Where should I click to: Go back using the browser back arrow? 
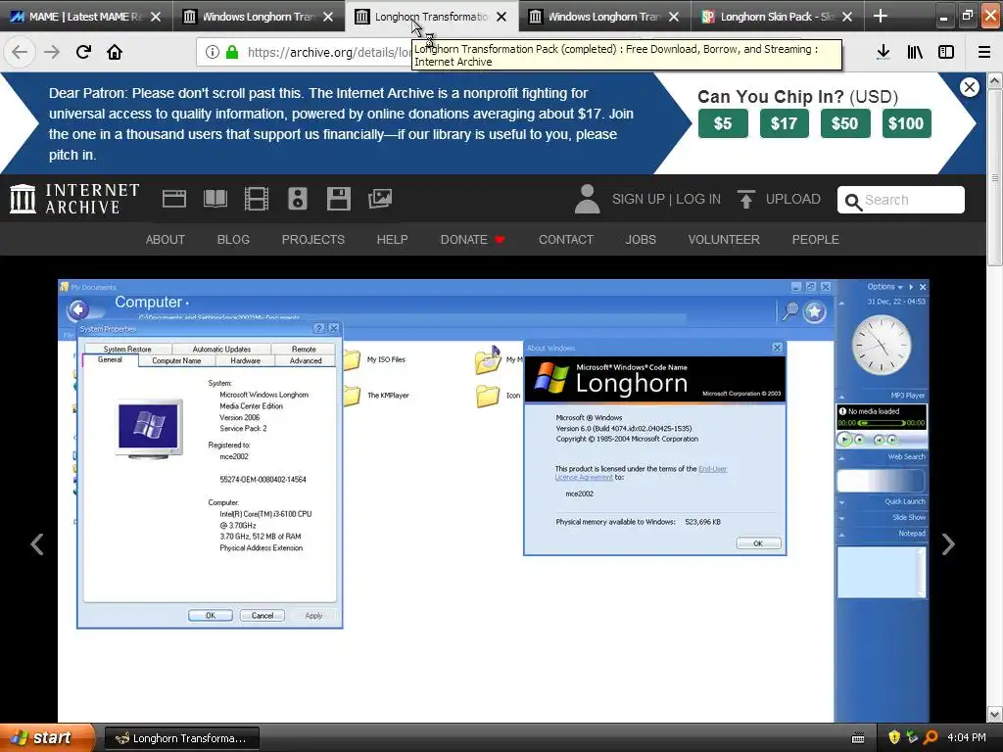[x=20, y=52]
